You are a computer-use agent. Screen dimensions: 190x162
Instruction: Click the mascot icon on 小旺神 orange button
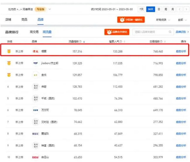[x=122, y=20]
